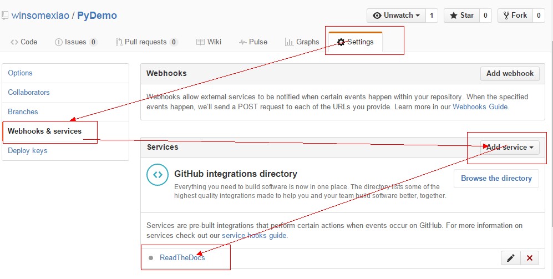Click the eye icon on Unwatch
Viewport: 553px width, 279px height.
pyautogui.click(x=377, y=16)
